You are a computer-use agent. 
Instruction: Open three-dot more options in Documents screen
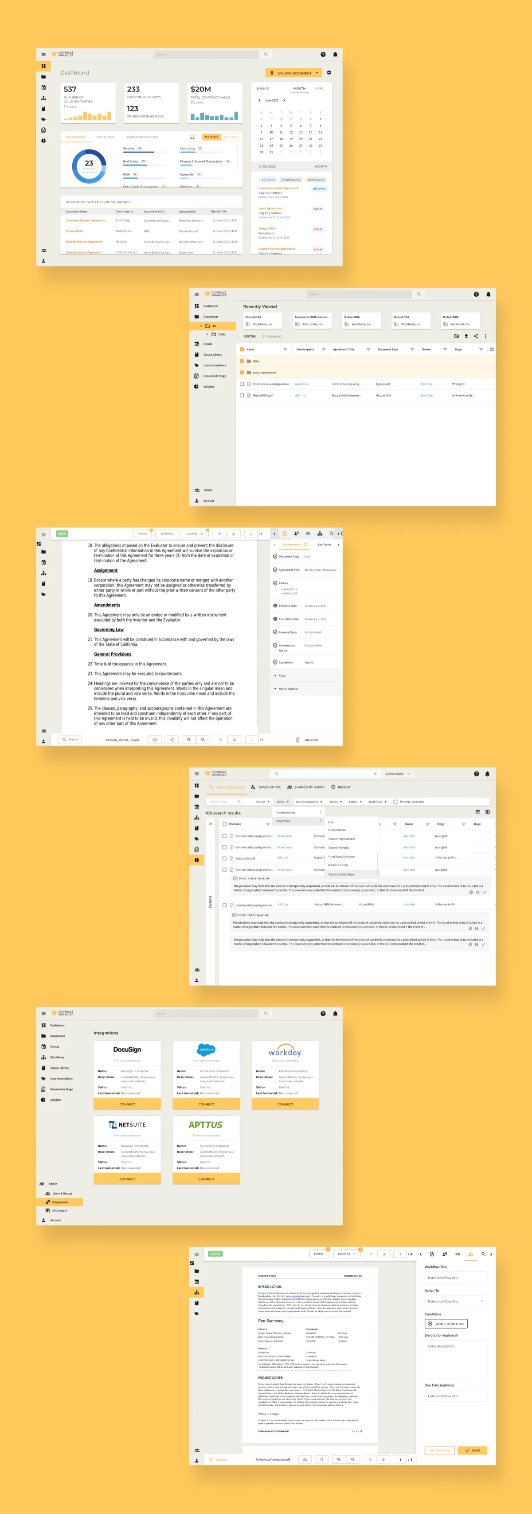[x=485, y=336]
